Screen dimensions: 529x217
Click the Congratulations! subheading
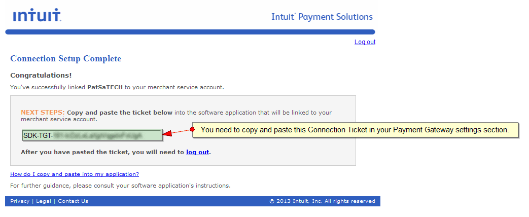coord(41,75)
